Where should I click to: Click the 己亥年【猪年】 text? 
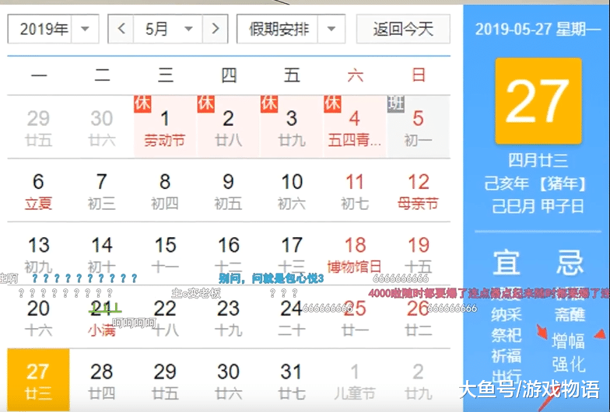click(535, 183)
